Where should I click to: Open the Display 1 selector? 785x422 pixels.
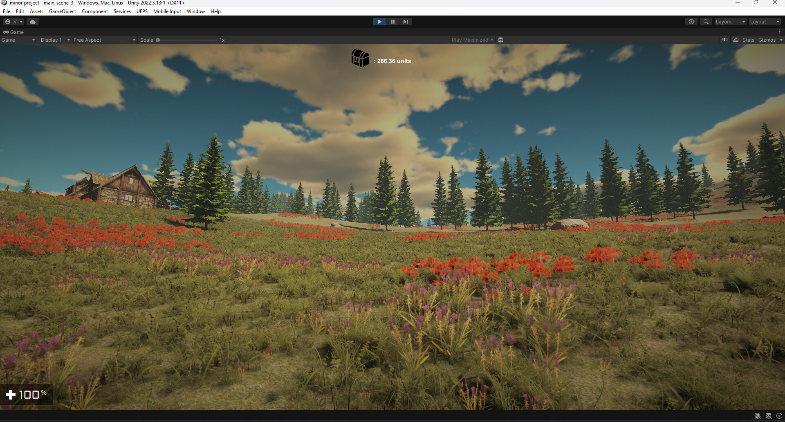[x=54, y=40]
